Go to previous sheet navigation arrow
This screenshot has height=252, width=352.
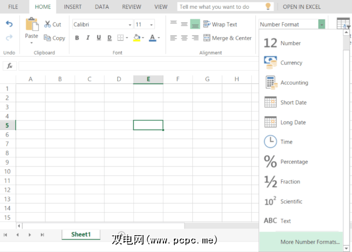pyautogui.click(x=17, y=235)
